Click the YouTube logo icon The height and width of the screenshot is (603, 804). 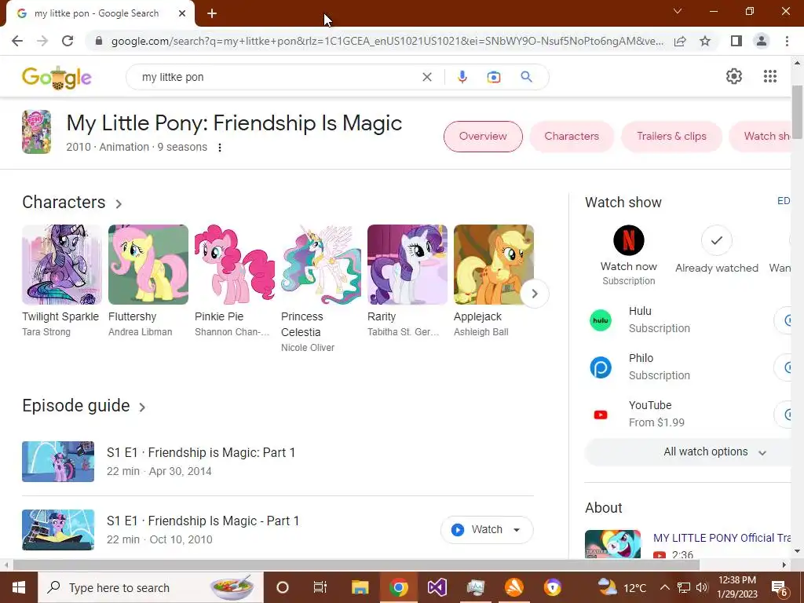(x=601, y=415)
